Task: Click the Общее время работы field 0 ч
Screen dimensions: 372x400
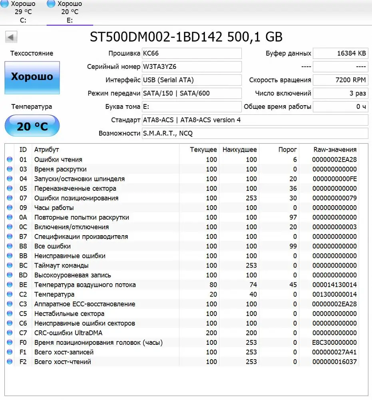Action: (x=340, y=106)
